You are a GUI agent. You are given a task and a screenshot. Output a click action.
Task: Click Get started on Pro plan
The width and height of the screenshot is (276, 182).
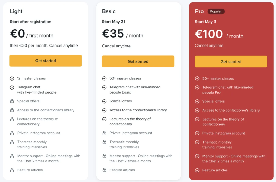click(x=231, y=62)
